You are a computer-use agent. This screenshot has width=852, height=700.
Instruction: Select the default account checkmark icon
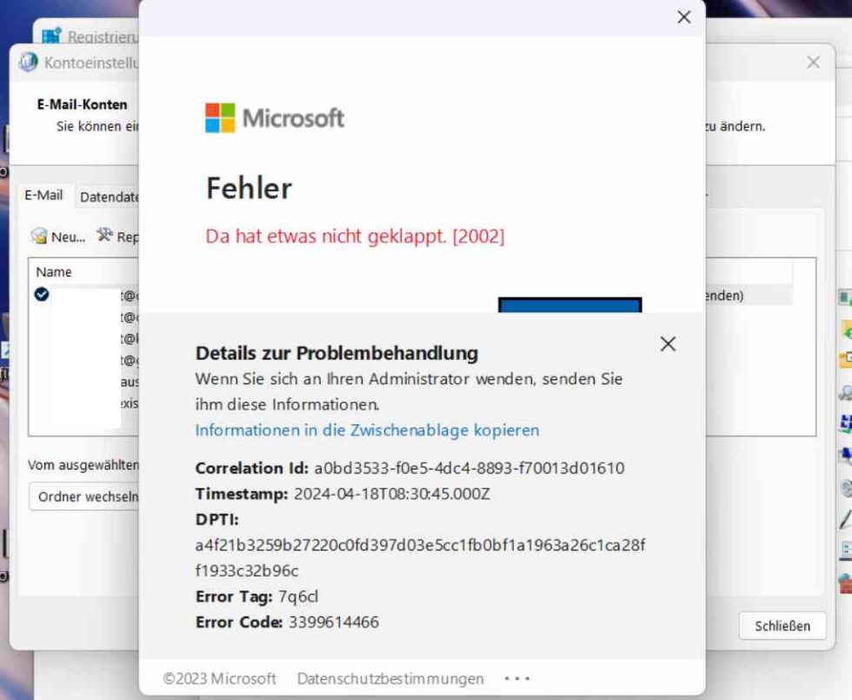(42, 295)
